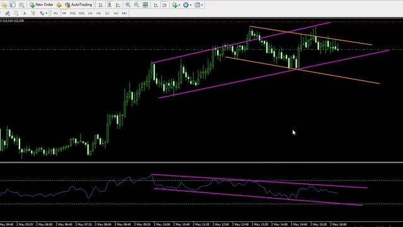Select the lower orange channel line
This screenshot has width=403, height=227.
pos(302,70)
